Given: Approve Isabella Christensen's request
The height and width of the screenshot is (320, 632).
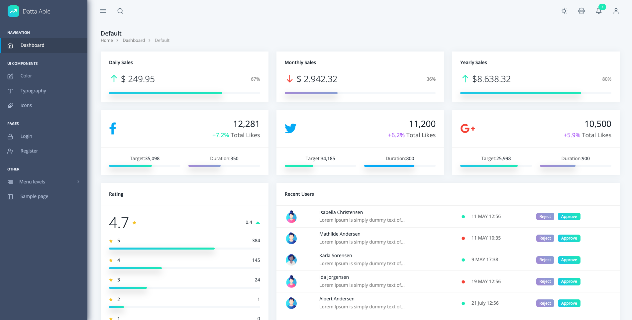Looking at the screenshot, I should [569, 217].
